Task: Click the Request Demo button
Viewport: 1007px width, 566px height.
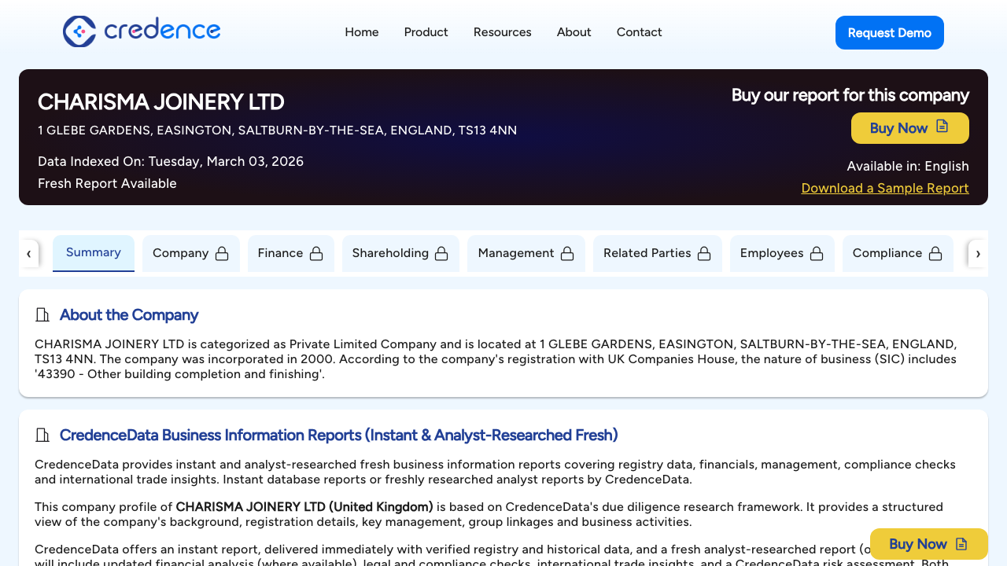Action: (889, 32)
